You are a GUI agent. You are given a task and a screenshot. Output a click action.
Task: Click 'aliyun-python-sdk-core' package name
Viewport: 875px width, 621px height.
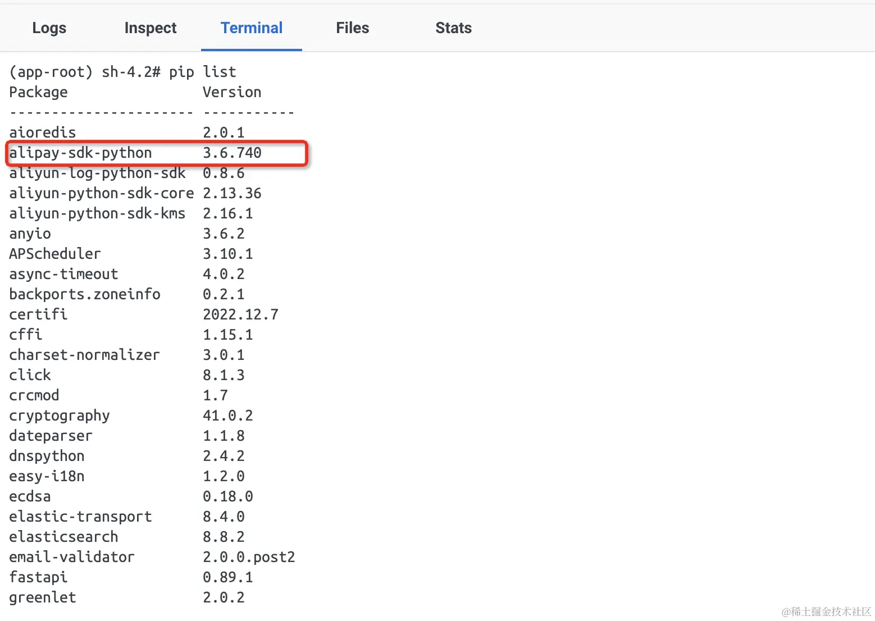102,193
